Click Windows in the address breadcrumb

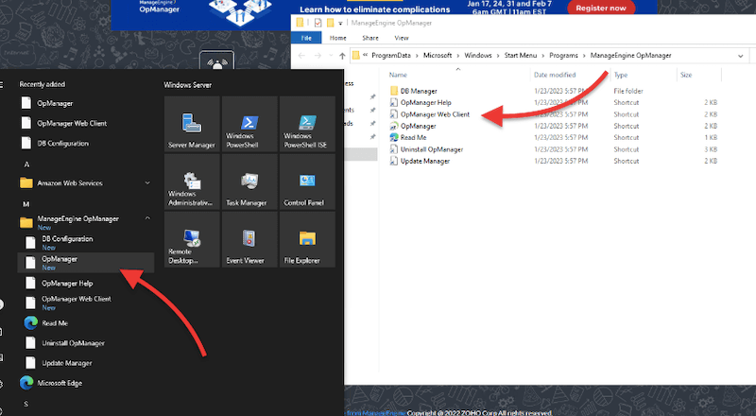pyautogui.click(x=478, y=56)
